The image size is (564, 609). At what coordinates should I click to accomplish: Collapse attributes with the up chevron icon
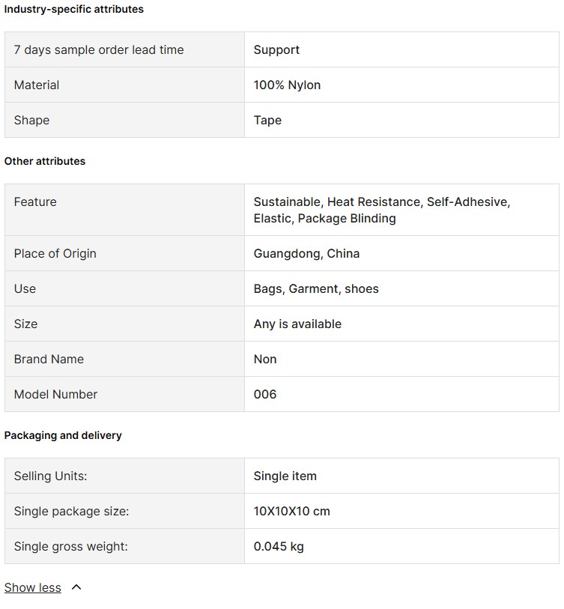point(76,587)
